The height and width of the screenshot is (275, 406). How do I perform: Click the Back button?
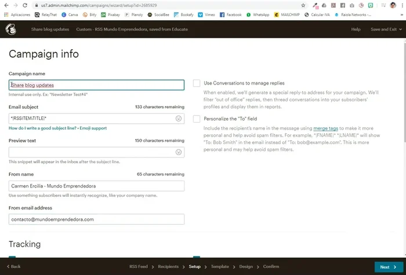pyautogui.click(x=14, y=266)
